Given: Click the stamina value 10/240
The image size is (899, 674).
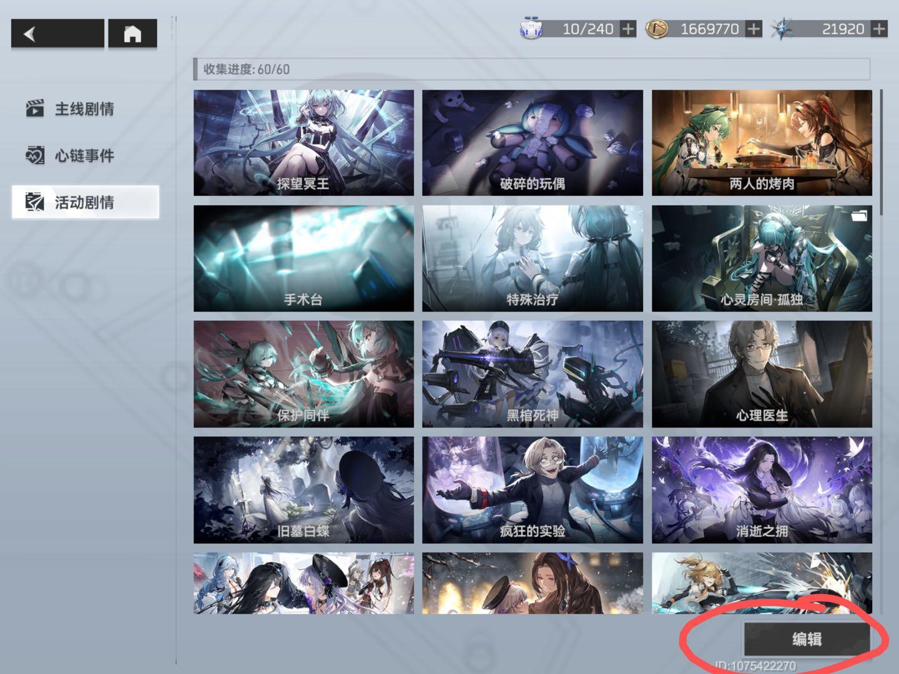Looking at the screenshot, I should point(588,29).
